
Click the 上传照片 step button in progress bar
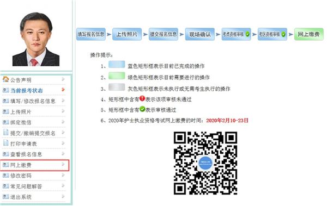click(x=127, y=34)
